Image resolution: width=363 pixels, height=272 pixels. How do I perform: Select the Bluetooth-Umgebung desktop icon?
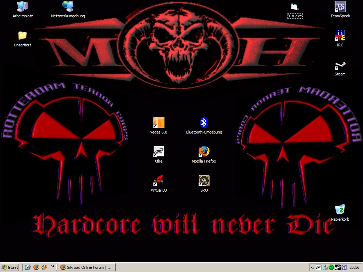204,123
